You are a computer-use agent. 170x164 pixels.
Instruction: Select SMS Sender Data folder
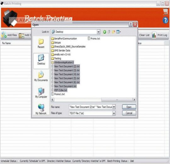click(x=61, y=50)
